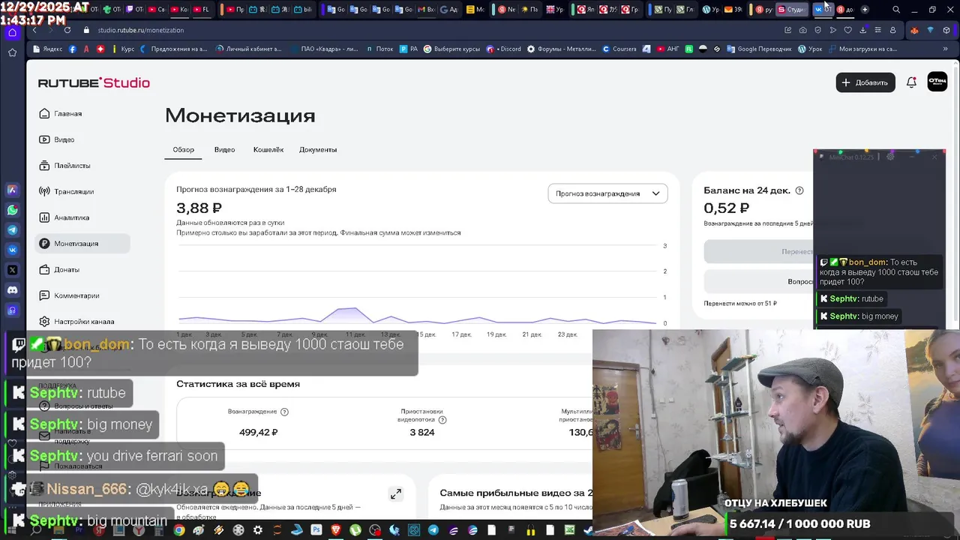Switch to the Кошелёк tab
The height and width of the screenshot is (540, 960).
pos(268,150)
